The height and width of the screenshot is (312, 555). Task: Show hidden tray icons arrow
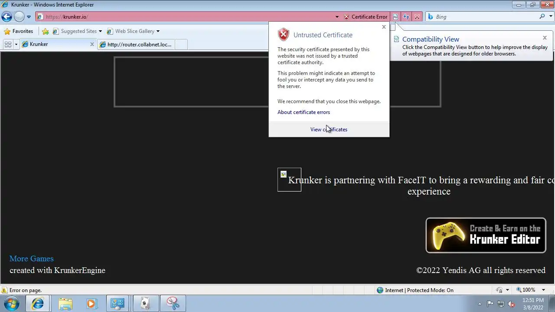pyautogui.click(x=480, y=304)
